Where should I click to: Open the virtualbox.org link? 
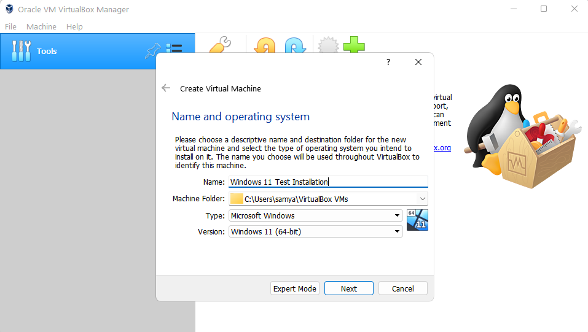point(442,148)
